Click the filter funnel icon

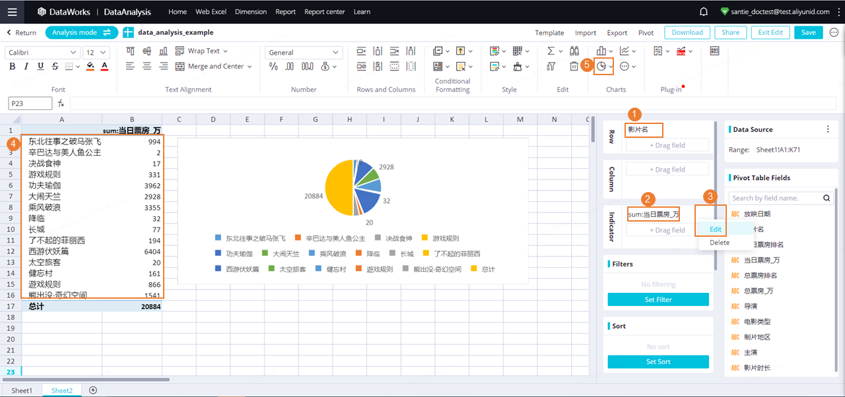[552, 66]
